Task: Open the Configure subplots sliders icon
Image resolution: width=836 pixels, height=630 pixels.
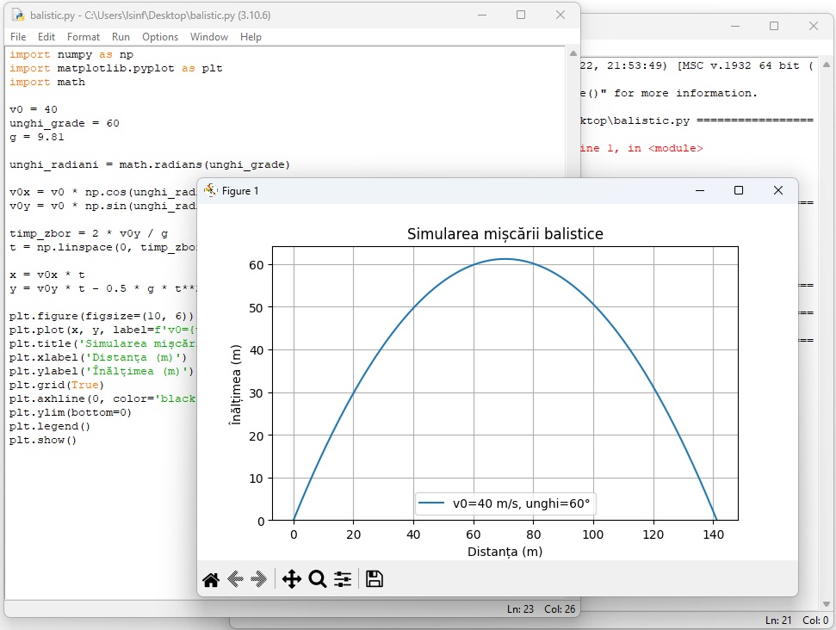Action: point(343,579)
